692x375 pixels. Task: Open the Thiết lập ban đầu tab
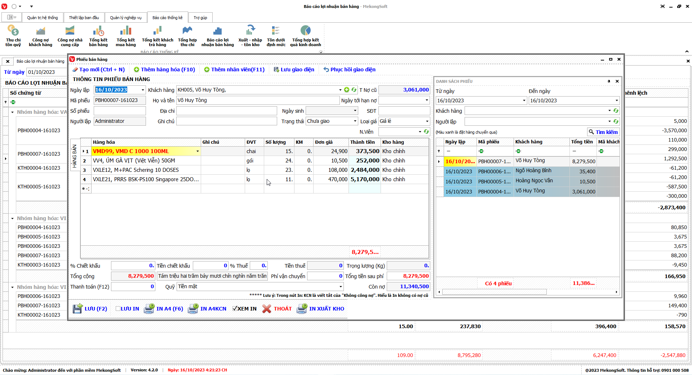point(84,18)
